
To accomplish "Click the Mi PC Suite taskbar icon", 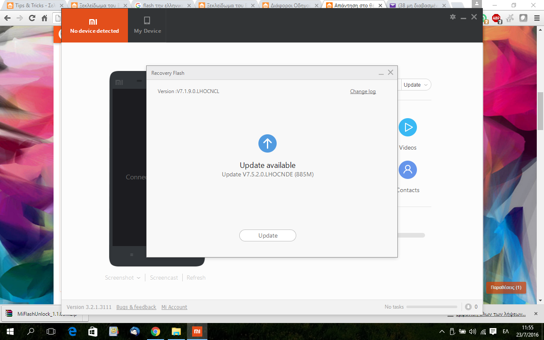I will pyautogui.click(x=197, y=331).
